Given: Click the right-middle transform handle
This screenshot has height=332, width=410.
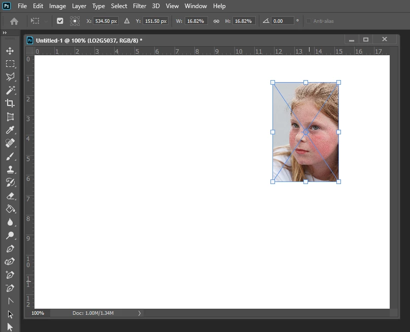Looking at the screenshot, I should (x=338, y=132).
